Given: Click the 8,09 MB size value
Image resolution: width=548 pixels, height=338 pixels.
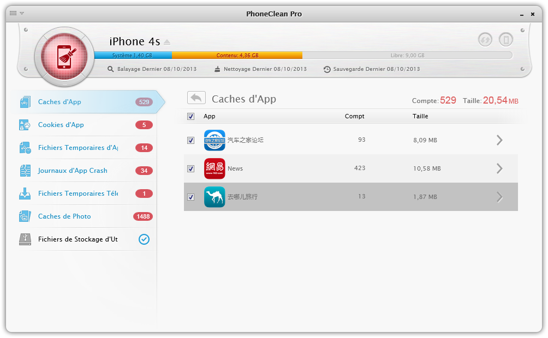Looking at the screenshot, I should pyautogui.click(x=425, y=140).
